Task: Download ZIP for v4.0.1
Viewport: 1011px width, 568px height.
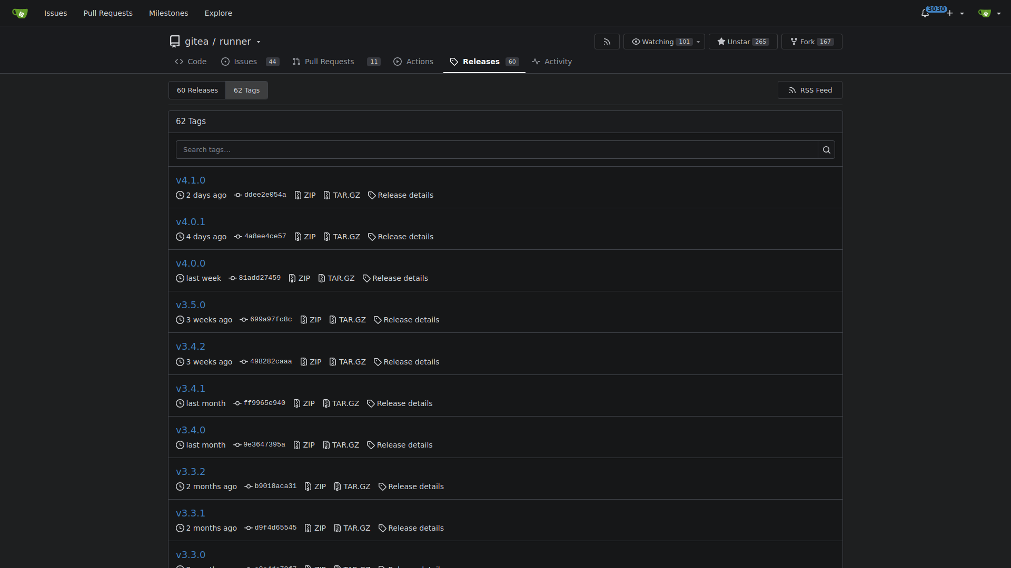Action: pos(305,237)
